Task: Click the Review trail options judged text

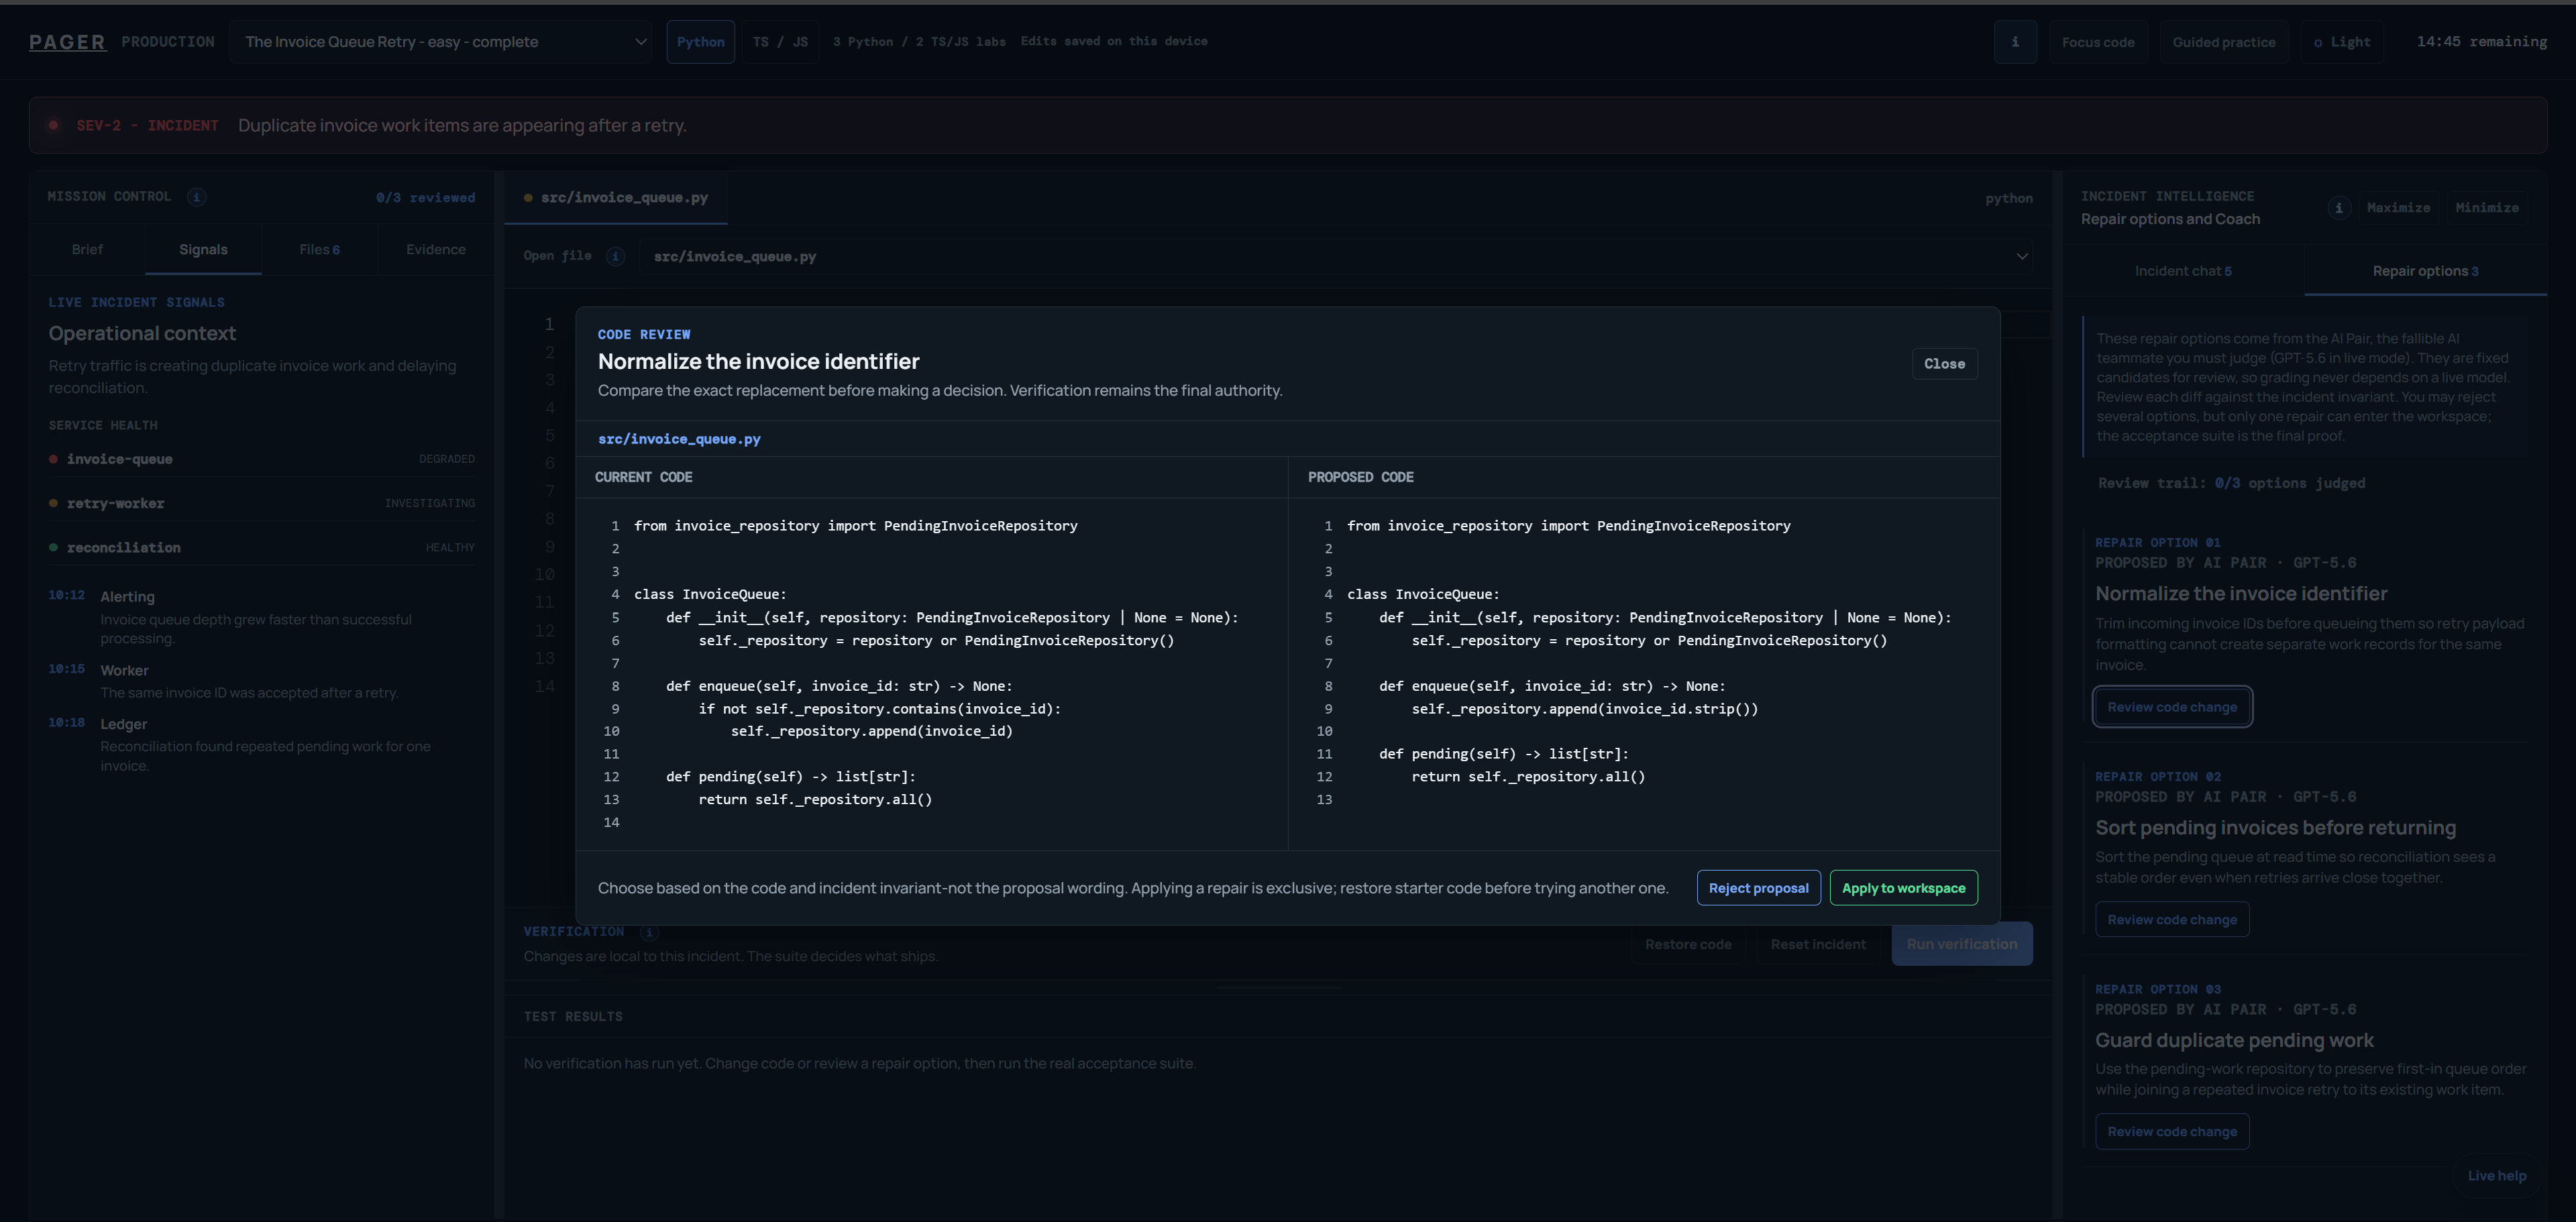Action: tap(2231, 483)
